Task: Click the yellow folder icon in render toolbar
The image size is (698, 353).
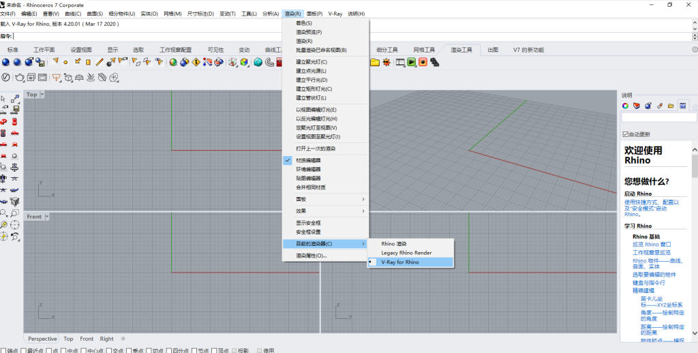Action: coord(375,62)
